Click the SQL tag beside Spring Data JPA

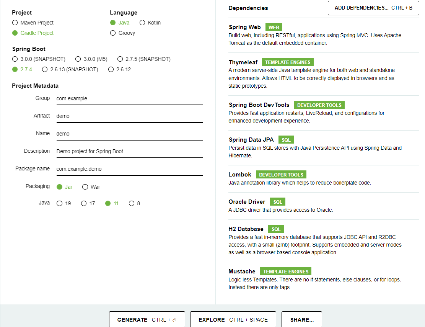click(x=286, y=140)
